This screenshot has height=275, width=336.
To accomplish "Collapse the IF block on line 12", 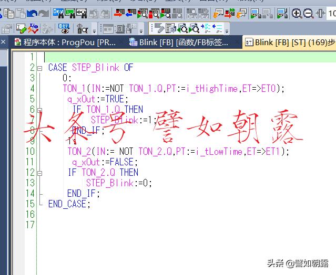I will click(39, 173).
